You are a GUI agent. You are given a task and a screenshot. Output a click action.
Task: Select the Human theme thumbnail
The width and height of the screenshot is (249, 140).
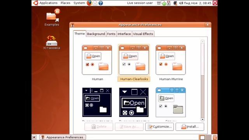pos(97,60)
